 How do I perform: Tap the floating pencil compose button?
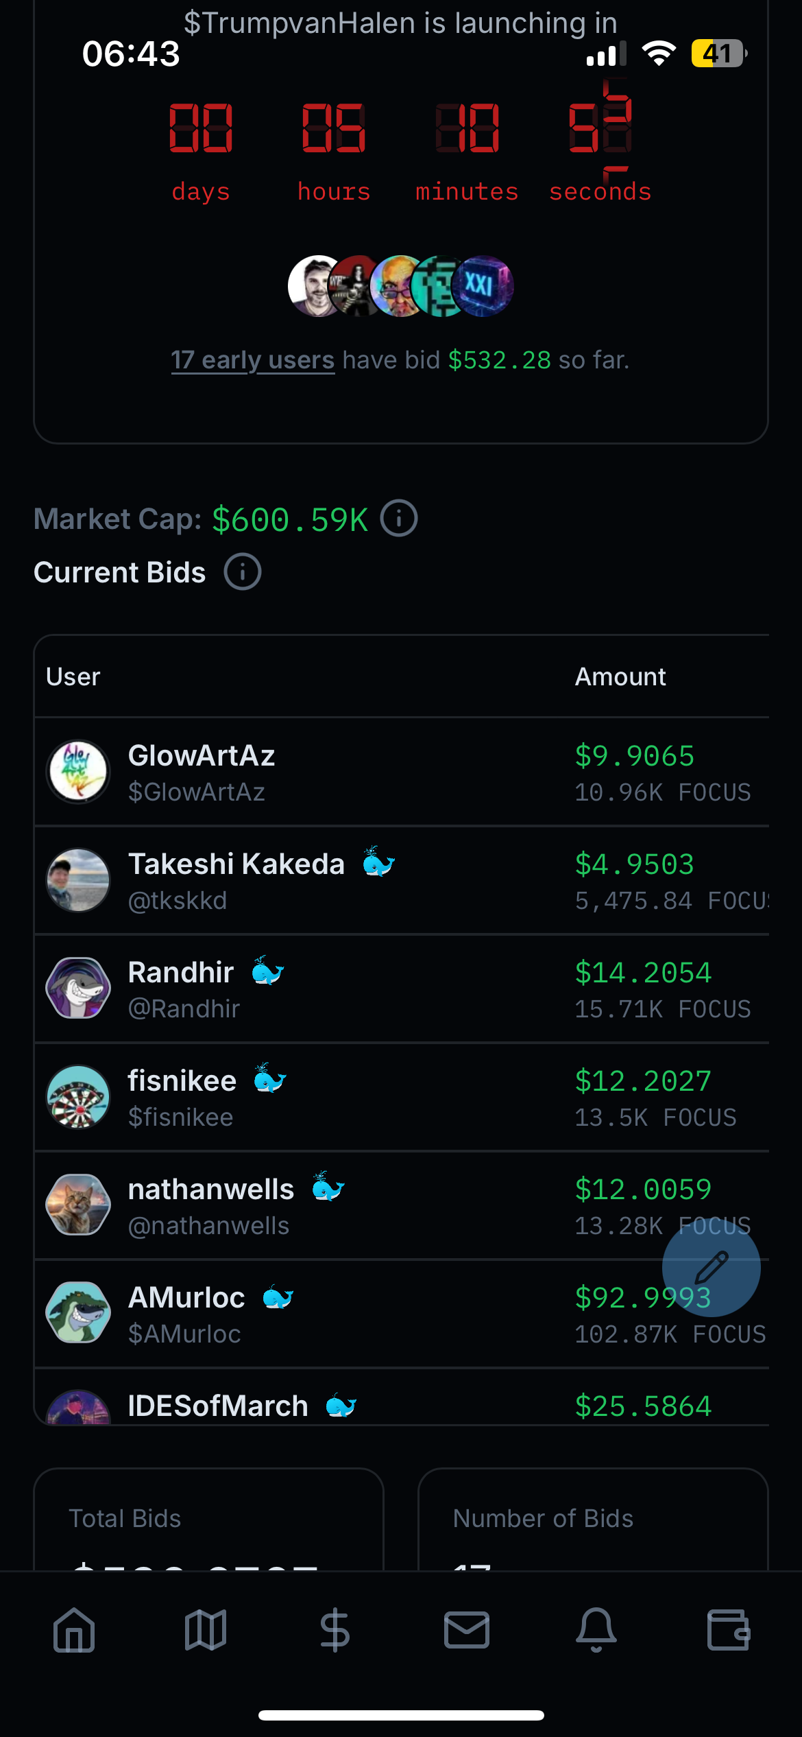711,1267
